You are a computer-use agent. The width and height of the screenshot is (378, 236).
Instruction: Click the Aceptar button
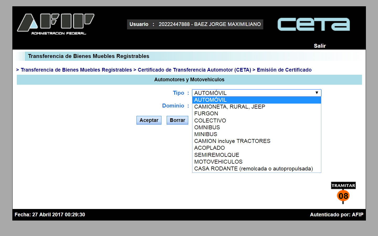point(149,120)
